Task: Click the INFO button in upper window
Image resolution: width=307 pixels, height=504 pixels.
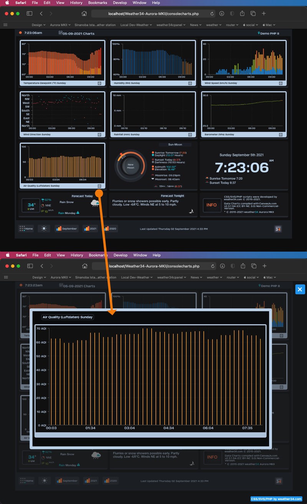Action: tap(211, 205)
